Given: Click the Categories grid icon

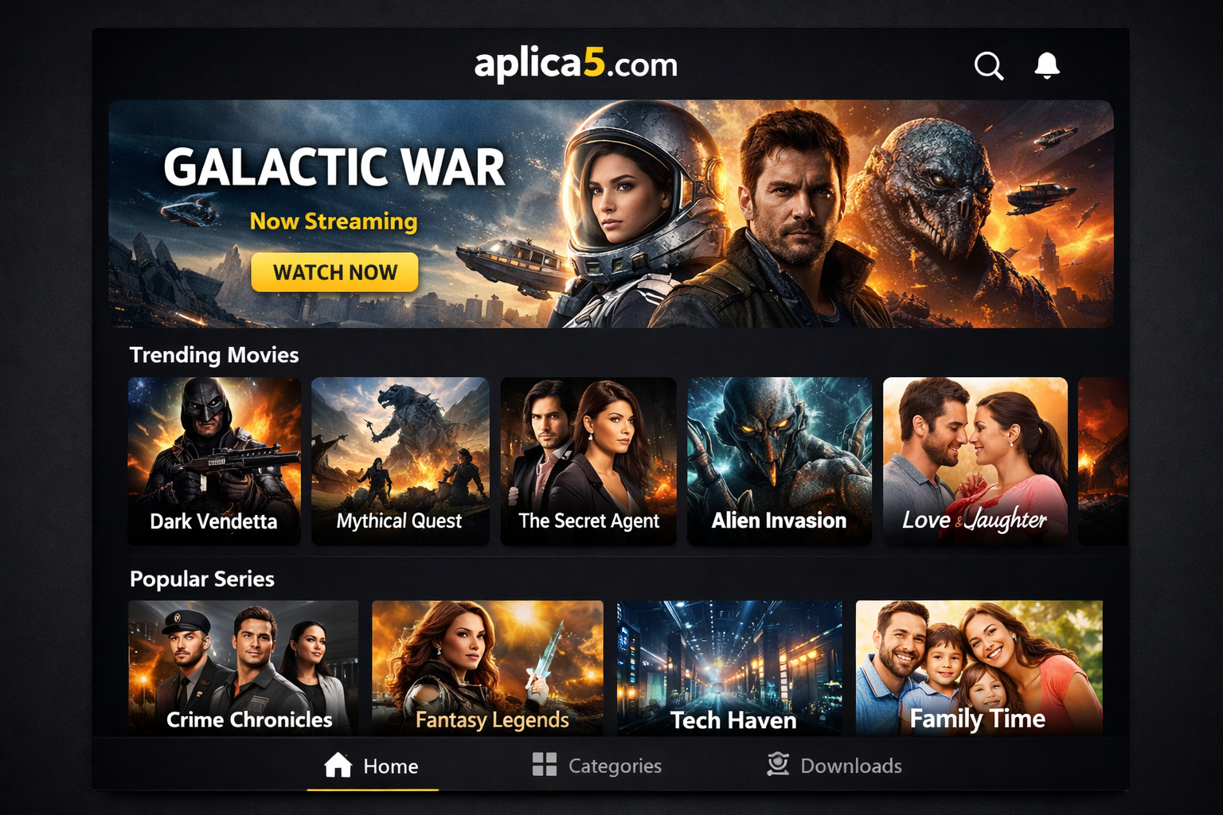Looking at the screenshot, I should [545, 765].
